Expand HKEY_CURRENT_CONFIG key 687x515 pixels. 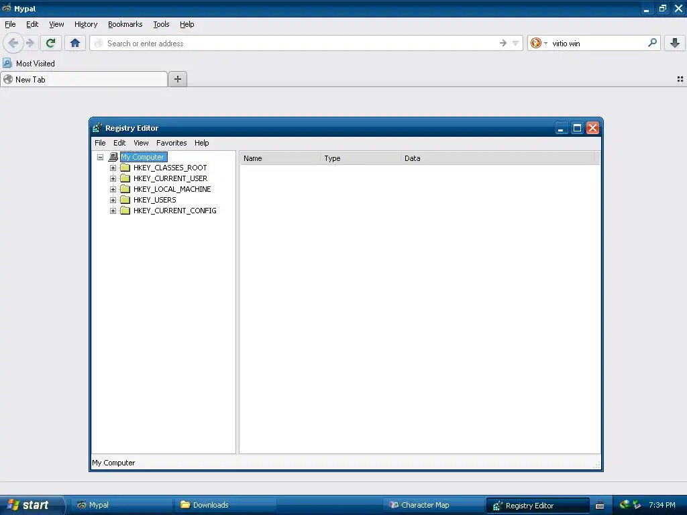click(x=113, y=211)
